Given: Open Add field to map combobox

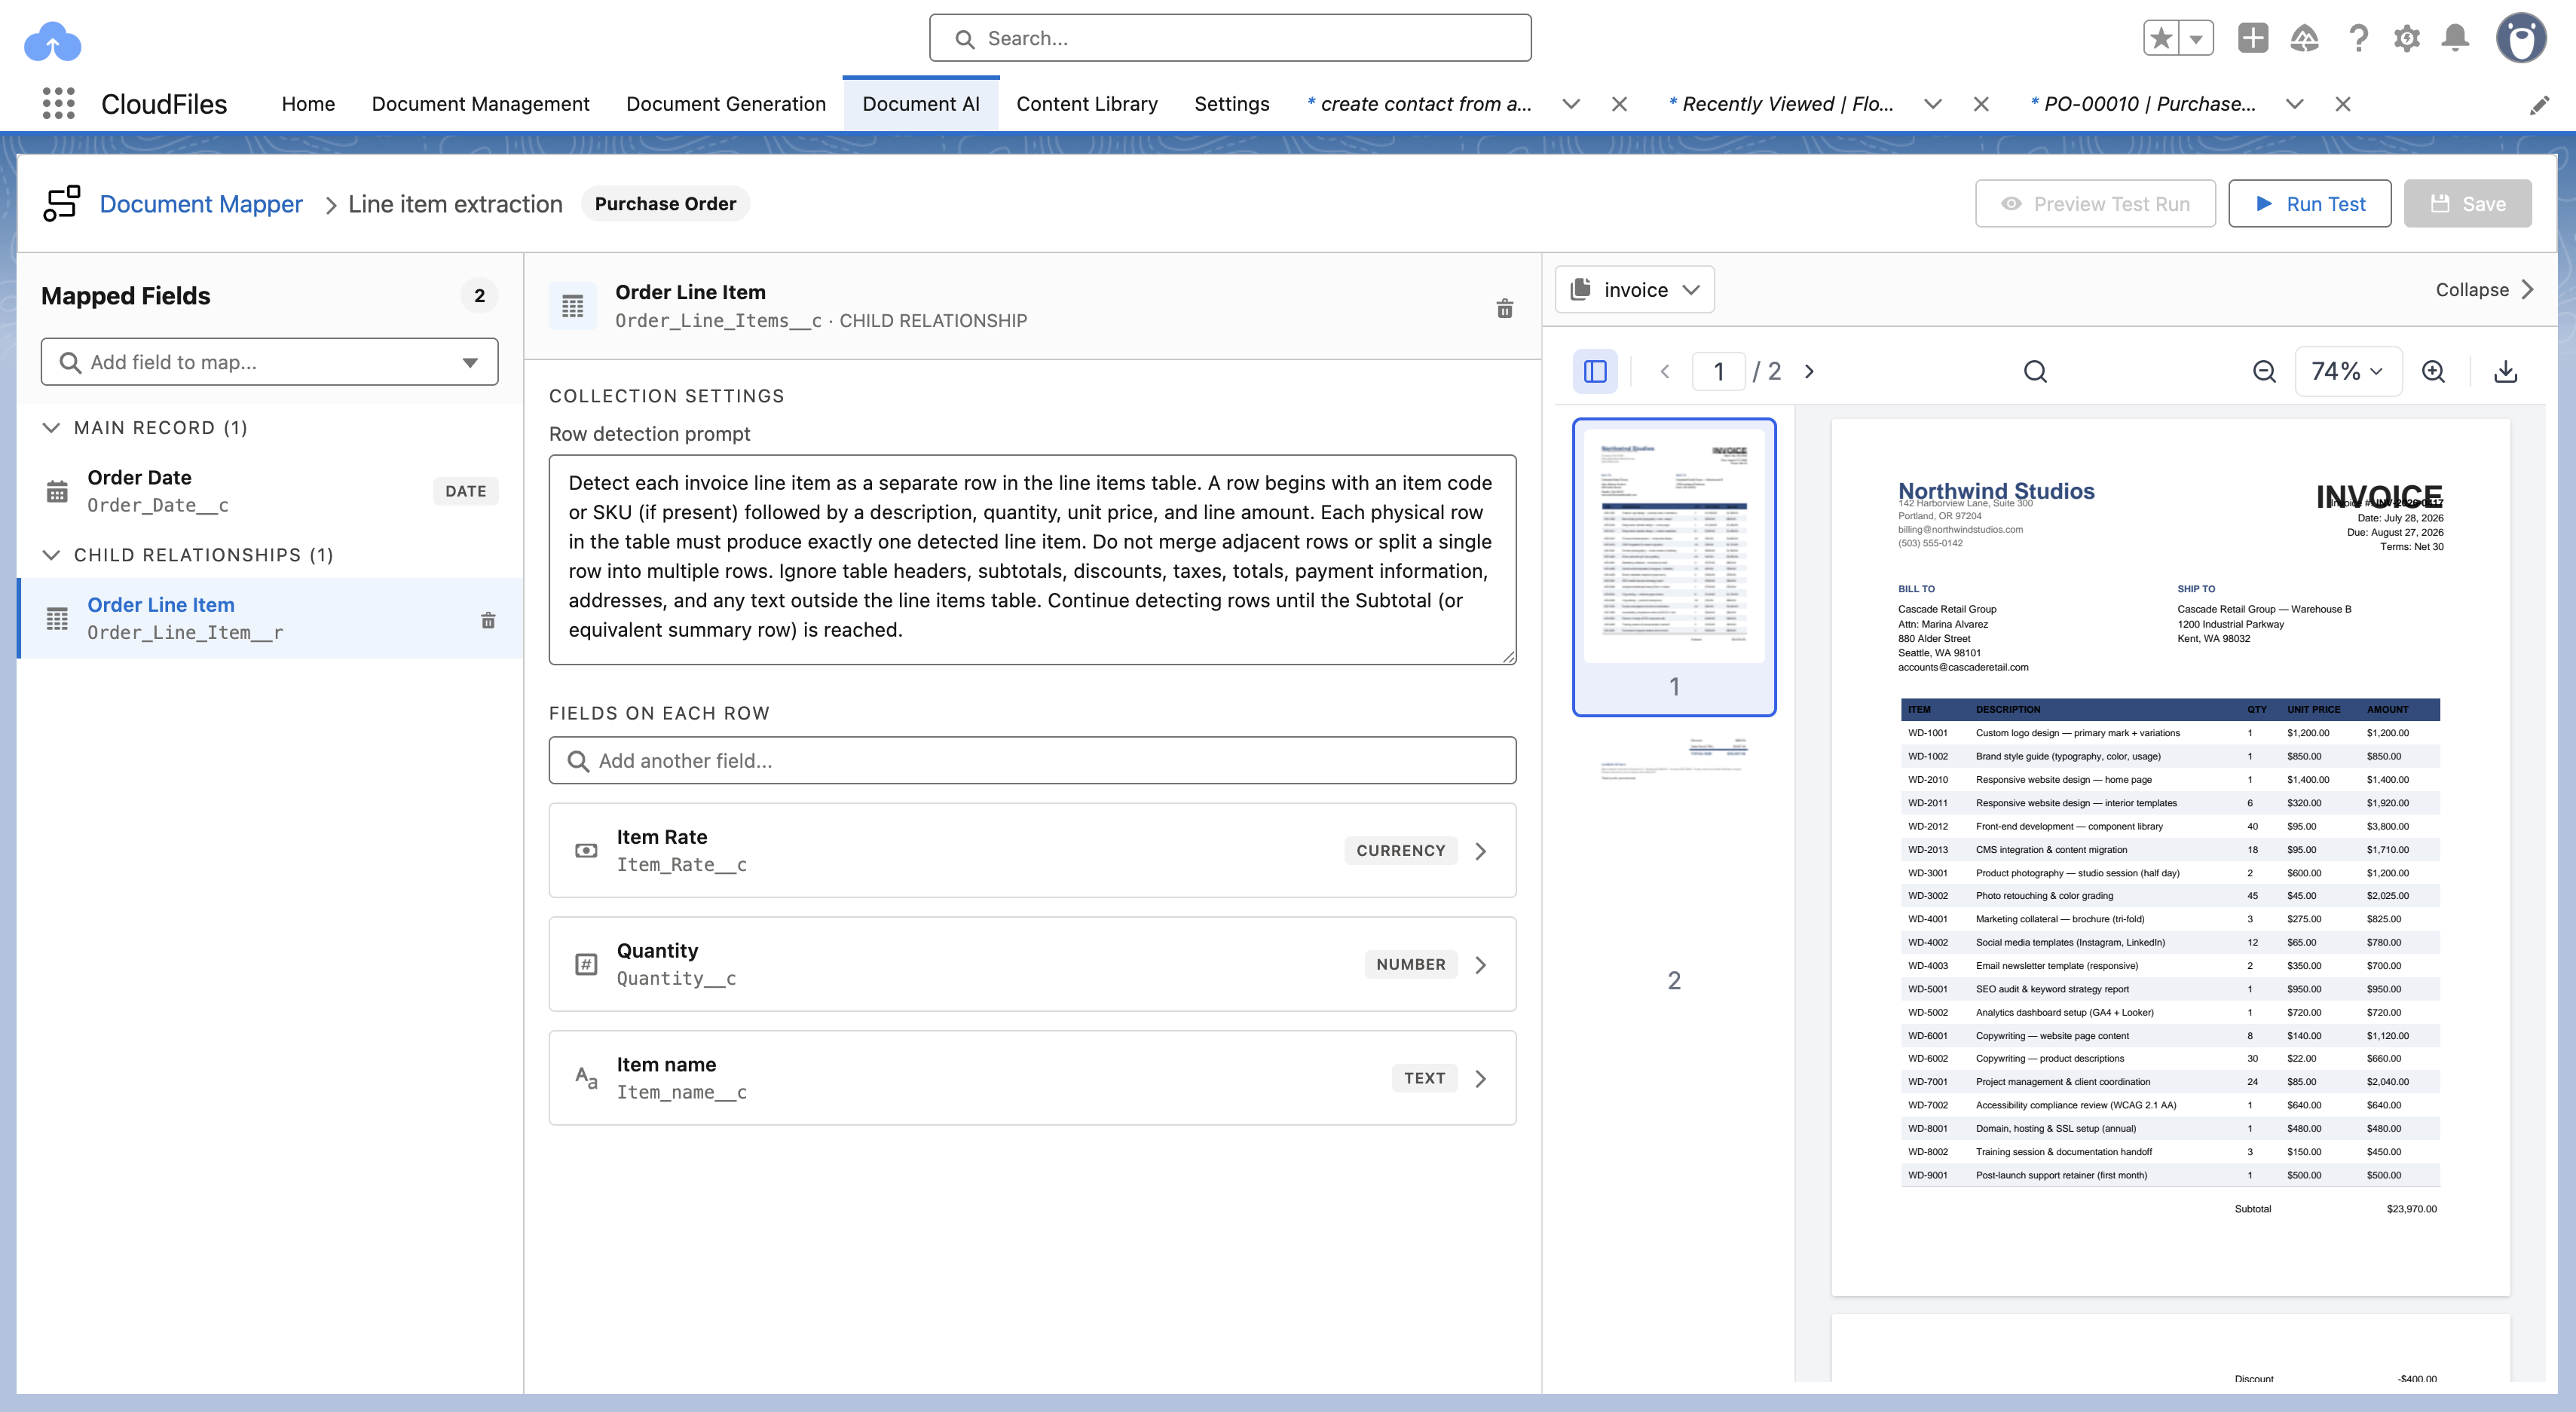Looking at the screenshot, I should (x=269, y=362).
